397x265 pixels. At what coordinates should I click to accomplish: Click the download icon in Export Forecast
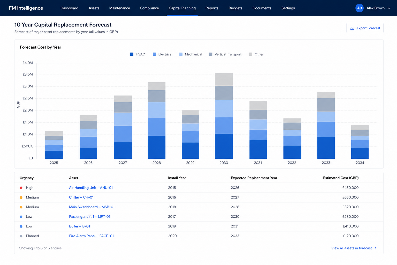352,28
